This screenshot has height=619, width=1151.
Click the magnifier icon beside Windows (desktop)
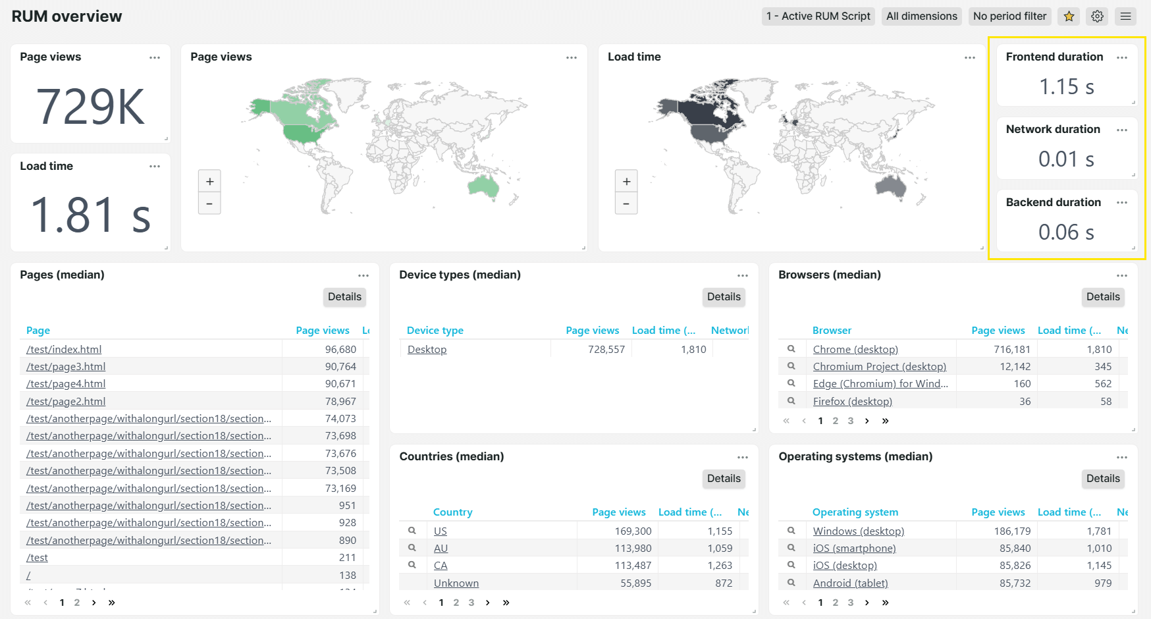(791, 530)
